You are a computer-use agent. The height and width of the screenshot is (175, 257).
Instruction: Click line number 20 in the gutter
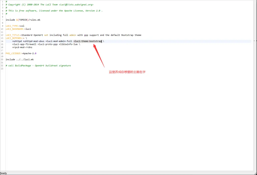(x=2, y=59)
